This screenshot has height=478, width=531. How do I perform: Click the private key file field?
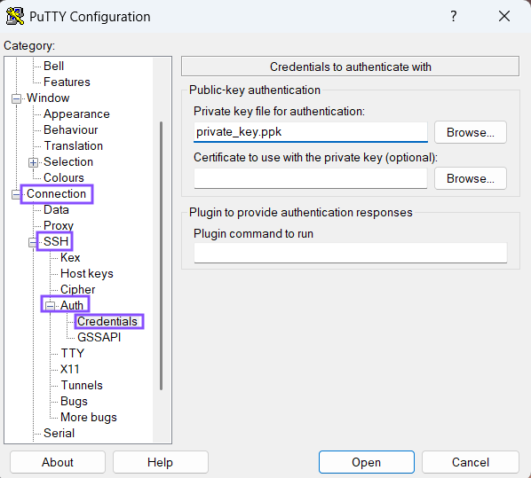click(x=311, y=132)
